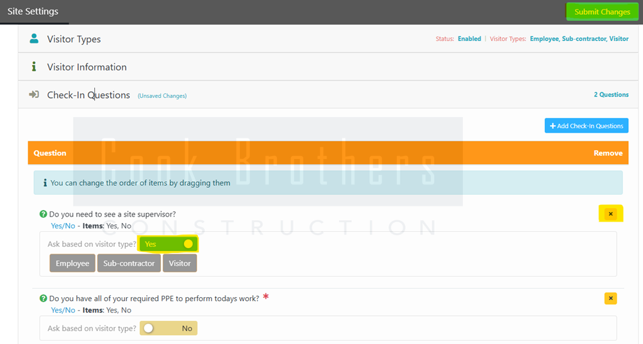Click Employee, Sub-contractor, Visitor types summary
Viewport: 643px width, 344px height.
point(579,39)
